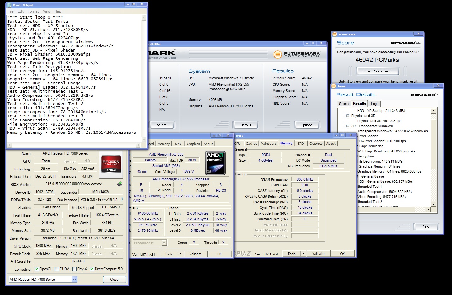Open the Format menu in Notepad
The width and height of the screenshot is (452, 295).
tap(33, 11)
